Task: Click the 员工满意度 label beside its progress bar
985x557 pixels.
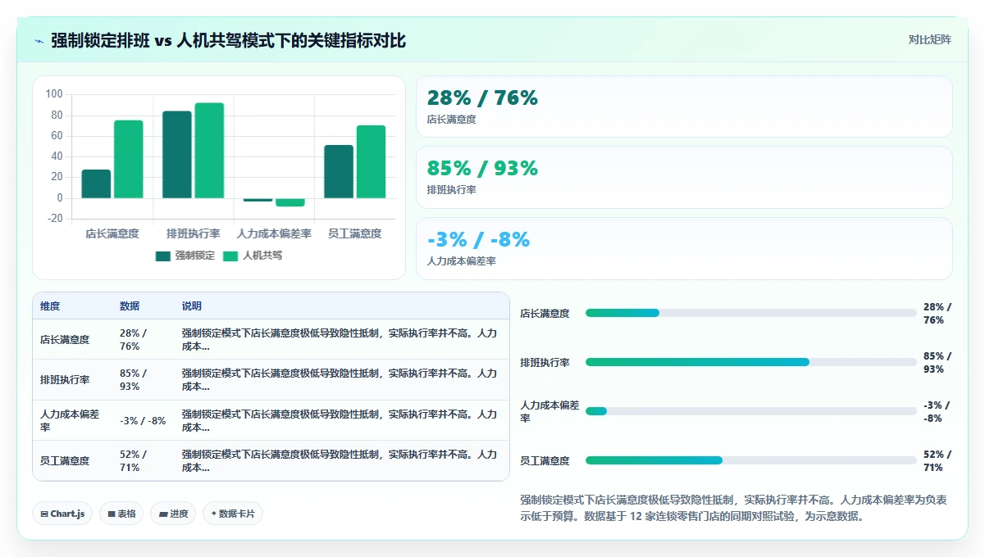Action: point(545,461)
